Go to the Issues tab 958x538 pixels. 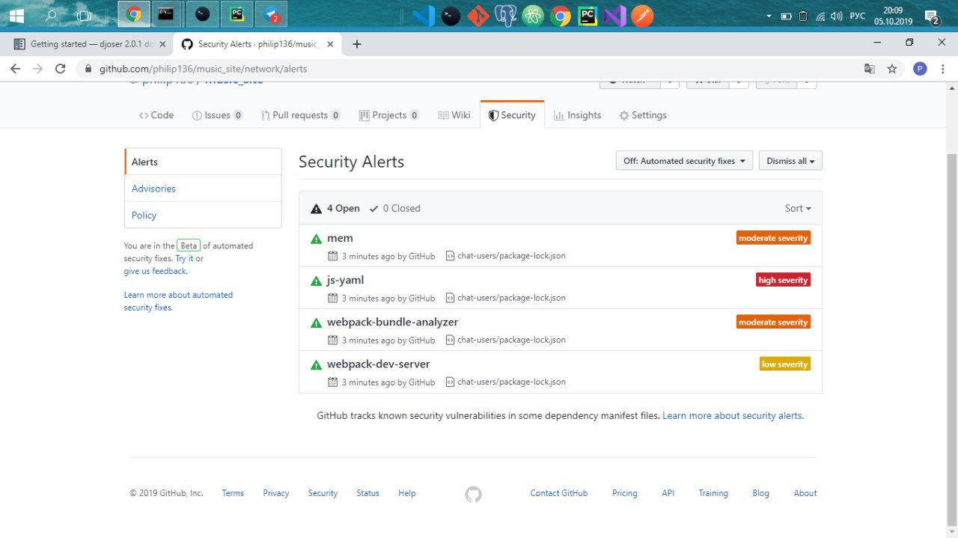[x=218, y=115]
